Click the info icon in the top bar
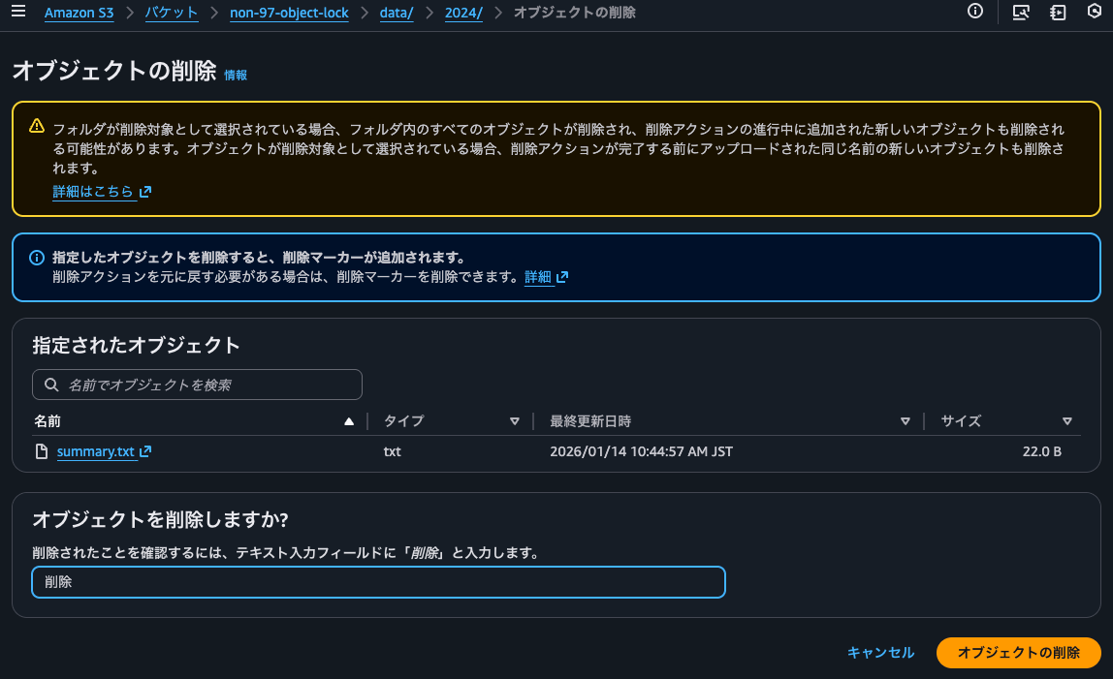Screen dimensions: 1113x679 point(974,13)
